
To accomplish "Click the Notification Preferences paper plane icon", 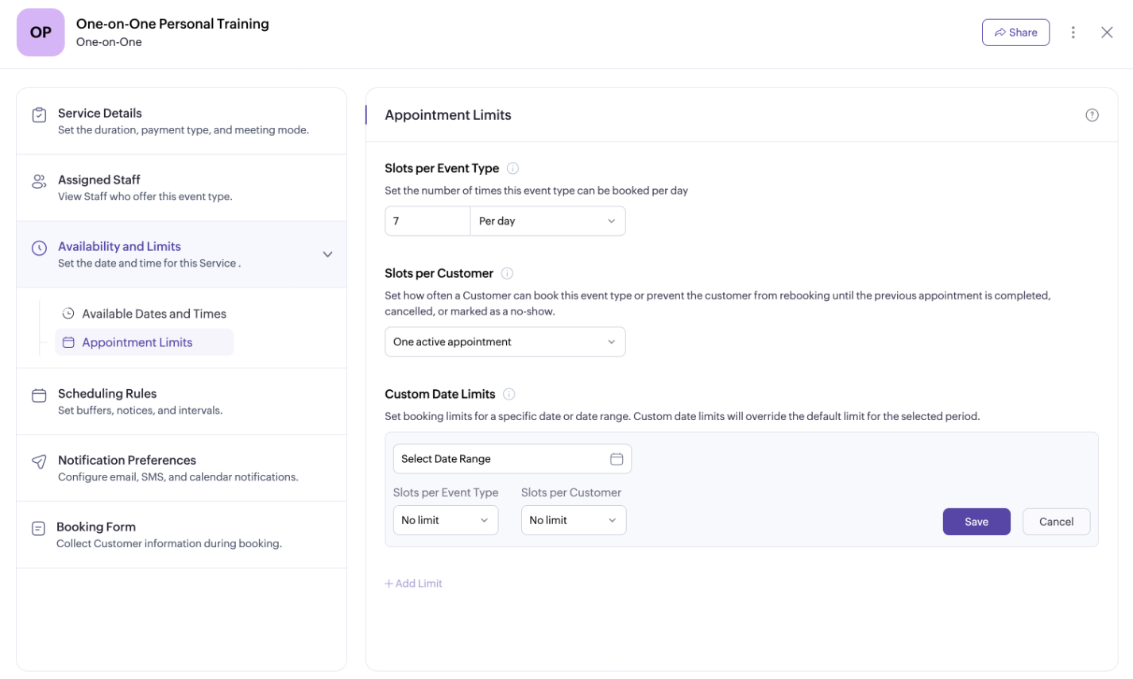I will 39,462.
